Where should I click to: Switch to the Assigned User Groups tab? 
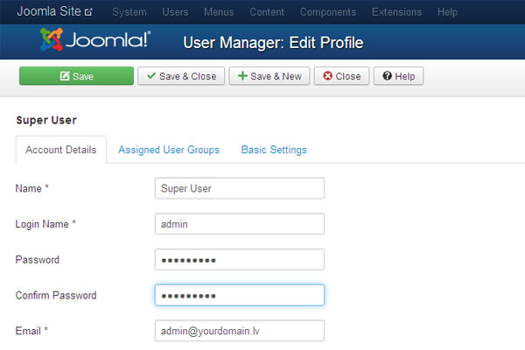pyautogui.click(x=169, y=150)
